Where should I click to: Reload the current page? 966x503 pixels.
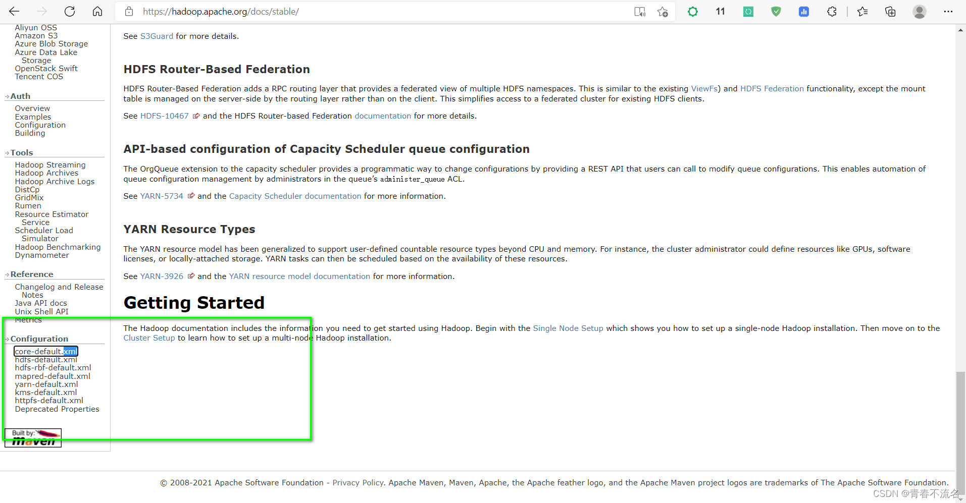70,11
